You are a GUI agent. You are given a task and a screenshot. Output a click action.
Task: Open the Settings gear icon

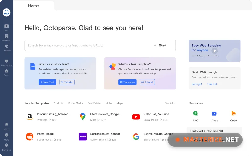[x=6, y=145]
